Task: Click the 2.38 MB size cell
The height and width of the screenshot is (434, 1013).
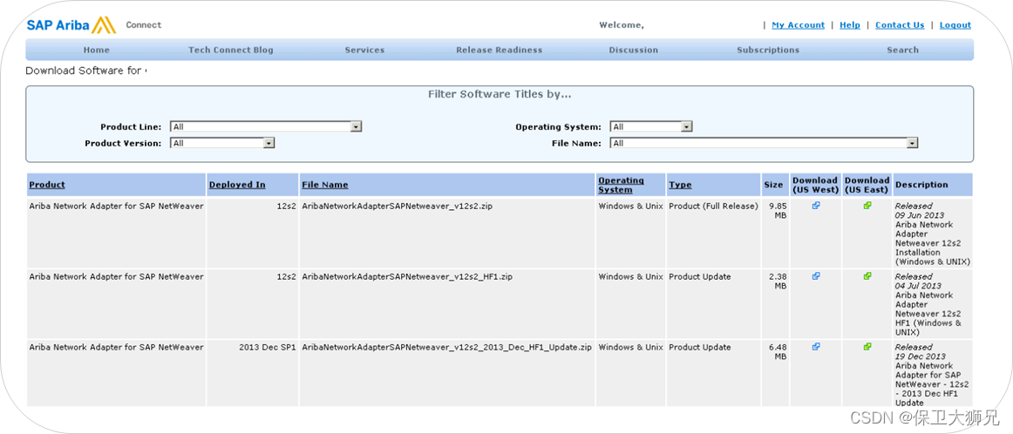Action: pyautogui.click(x=778, y=281)
